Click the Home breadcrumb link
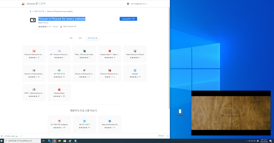This screenshot has height=143, width=274. pyautogui.click(x=30, y=11)
